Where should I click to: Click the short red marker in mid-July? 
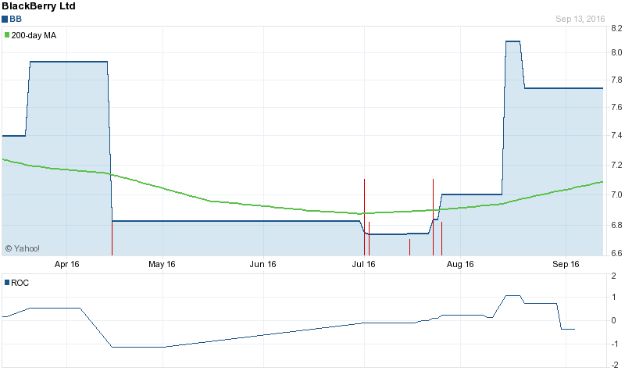409,247
